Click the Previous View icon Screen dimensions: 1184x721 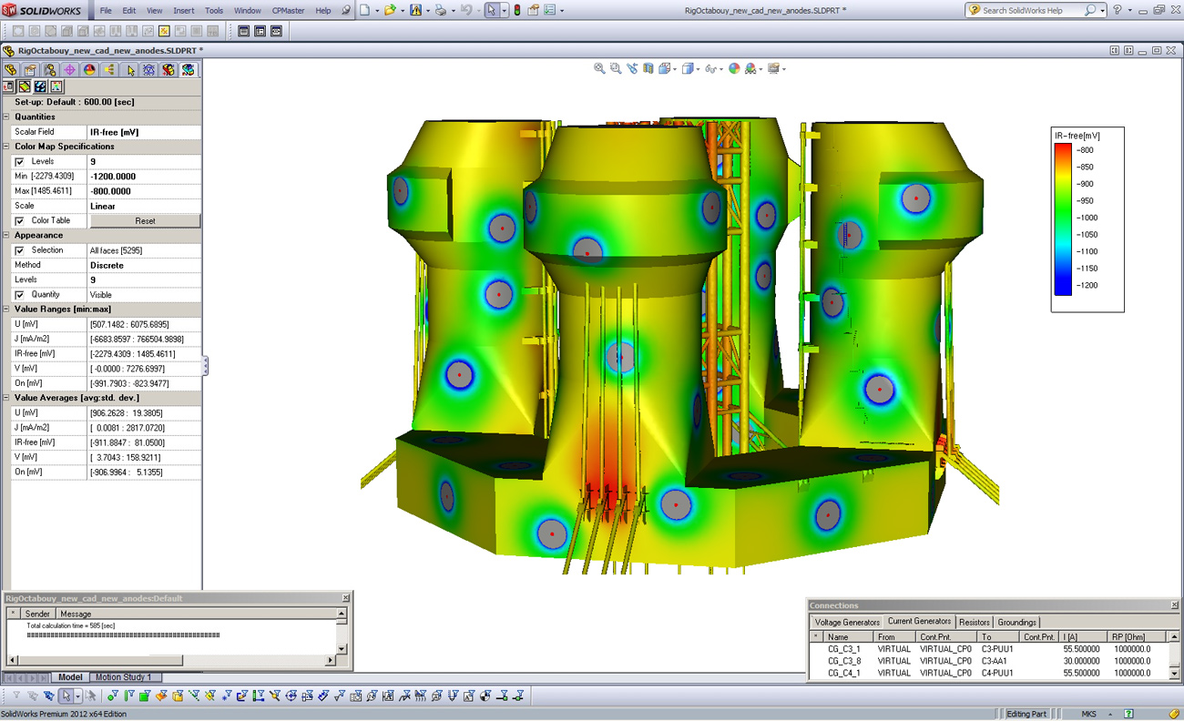click(632, 68)
